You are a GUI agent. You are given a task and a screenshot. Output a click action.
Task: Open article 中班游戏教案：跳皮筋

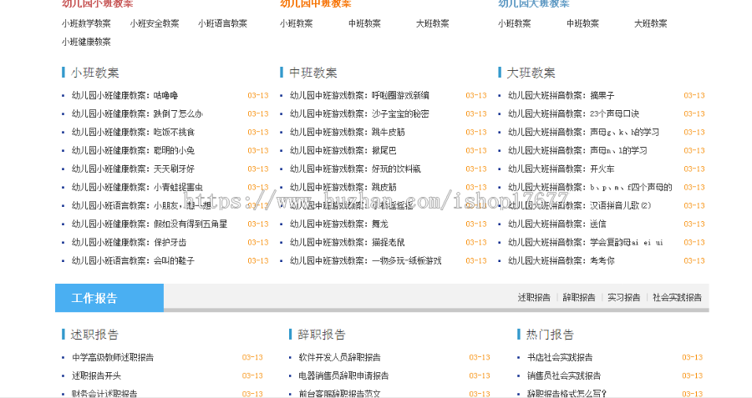tap(343, 187)
